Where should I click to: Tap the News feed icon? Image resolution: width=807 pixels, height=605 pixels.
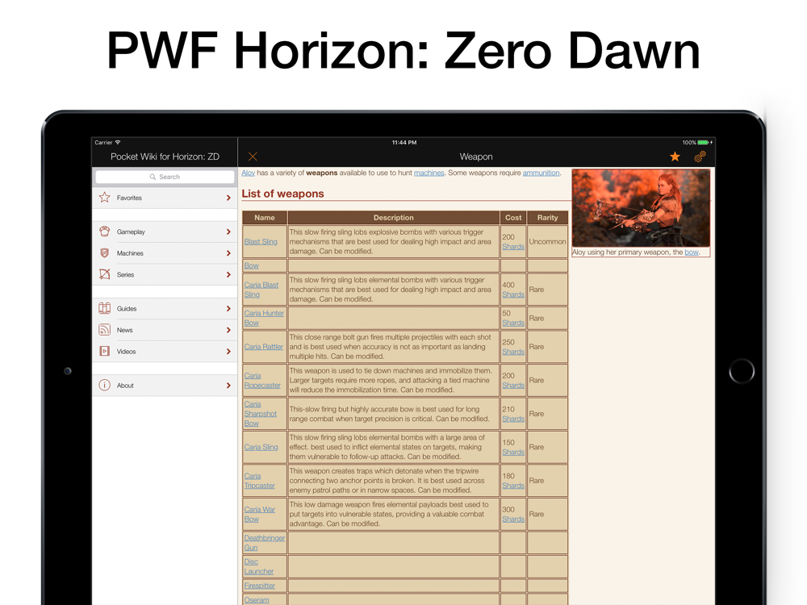click(104, 330)
